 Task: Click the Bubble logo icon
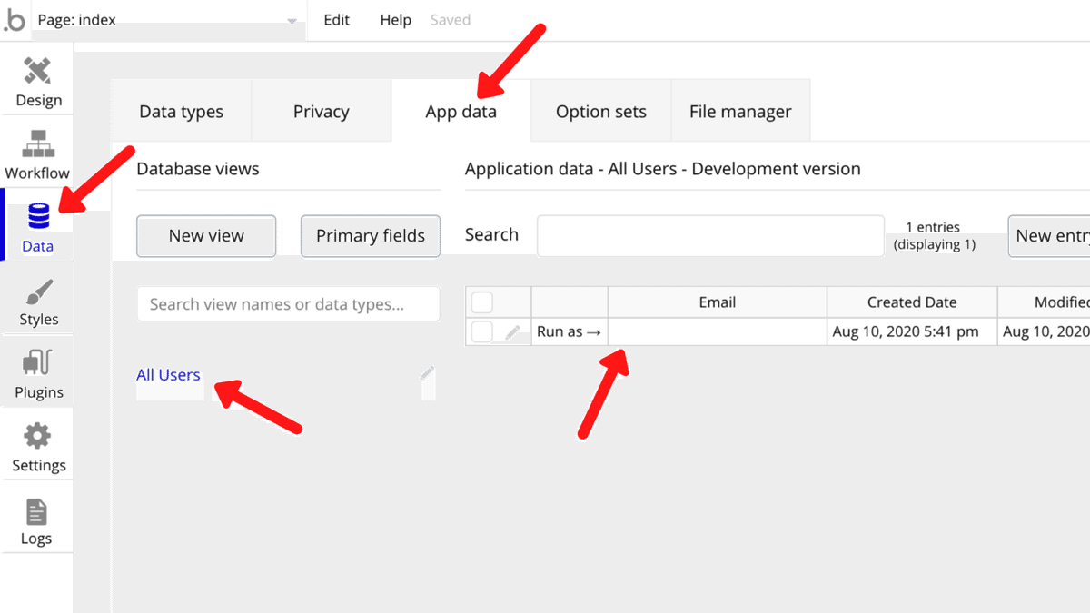click(x=15, y=20)
